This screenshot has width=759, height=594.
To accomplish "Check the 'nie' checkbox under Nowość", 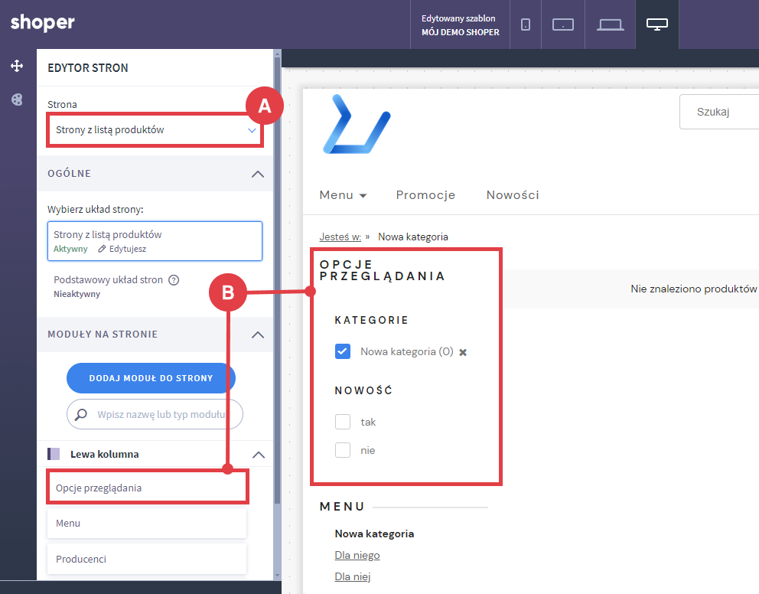I will tap(343, 450).
